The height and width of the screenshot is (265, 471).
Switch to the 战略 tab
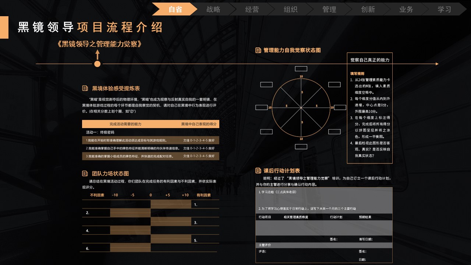coord(213,9)
